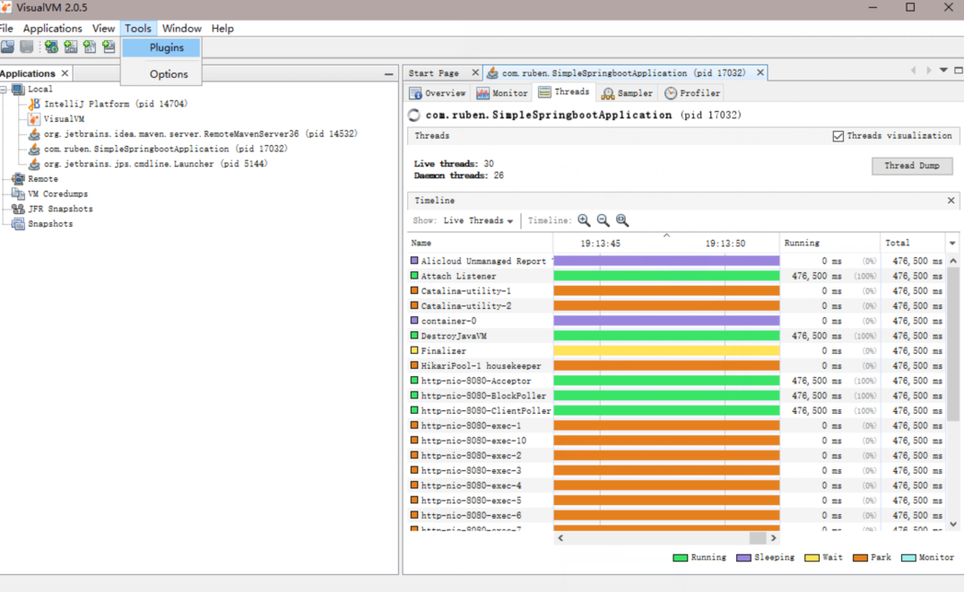Minimize the Applications panel
Screen dimensions: 964x592
point(388,74)
